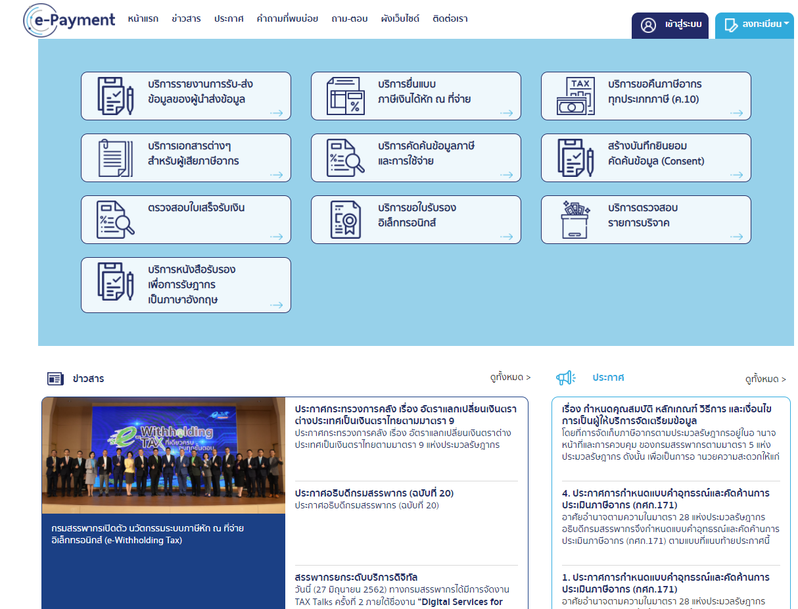Open e-Withholding Tax event photo
798x609 pixels.
click(x=164, y=455)
